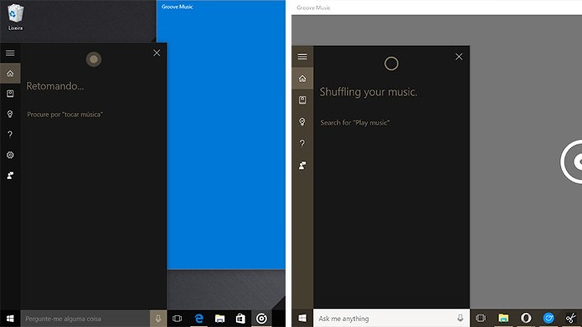Open File Explorer on left taskbar
Screen dimensions: 582x327
click(x=220, y=319)
